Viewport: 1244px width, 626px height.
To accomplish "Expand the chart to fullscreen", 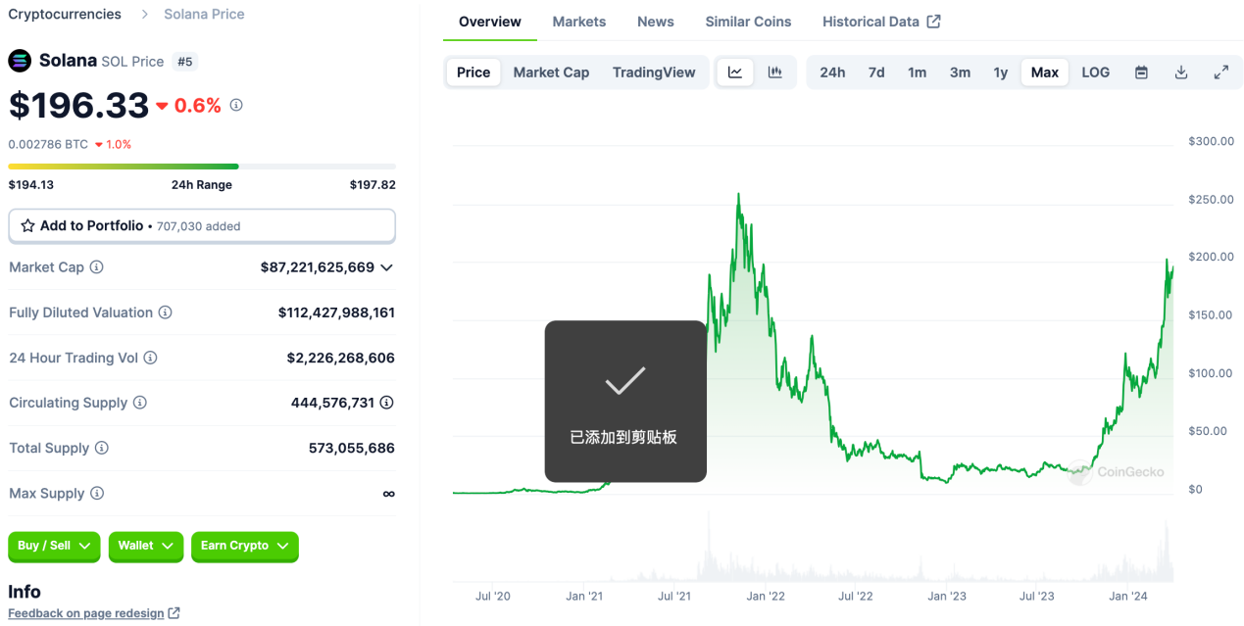I will [x=1219, y=72].
